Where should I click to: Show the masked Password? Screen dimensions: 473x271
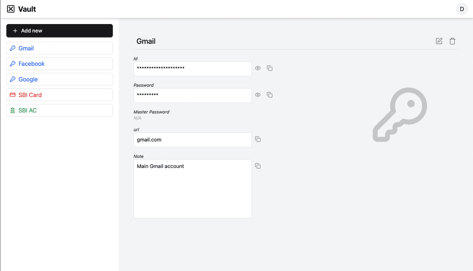click(x=258, y=95)
